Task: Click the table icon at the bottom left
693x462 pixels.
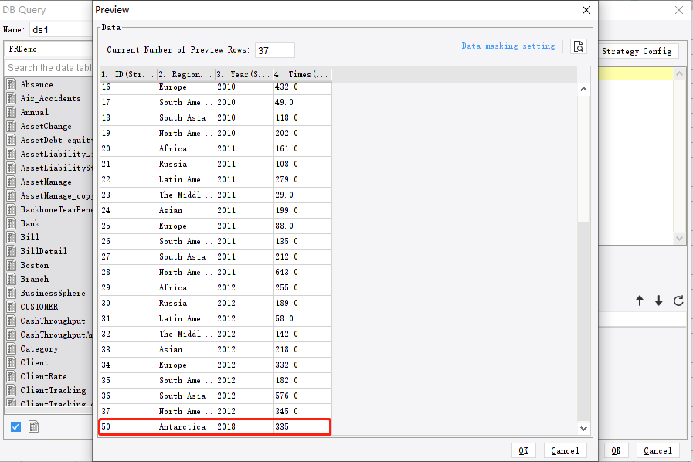Action: [32, 426]
